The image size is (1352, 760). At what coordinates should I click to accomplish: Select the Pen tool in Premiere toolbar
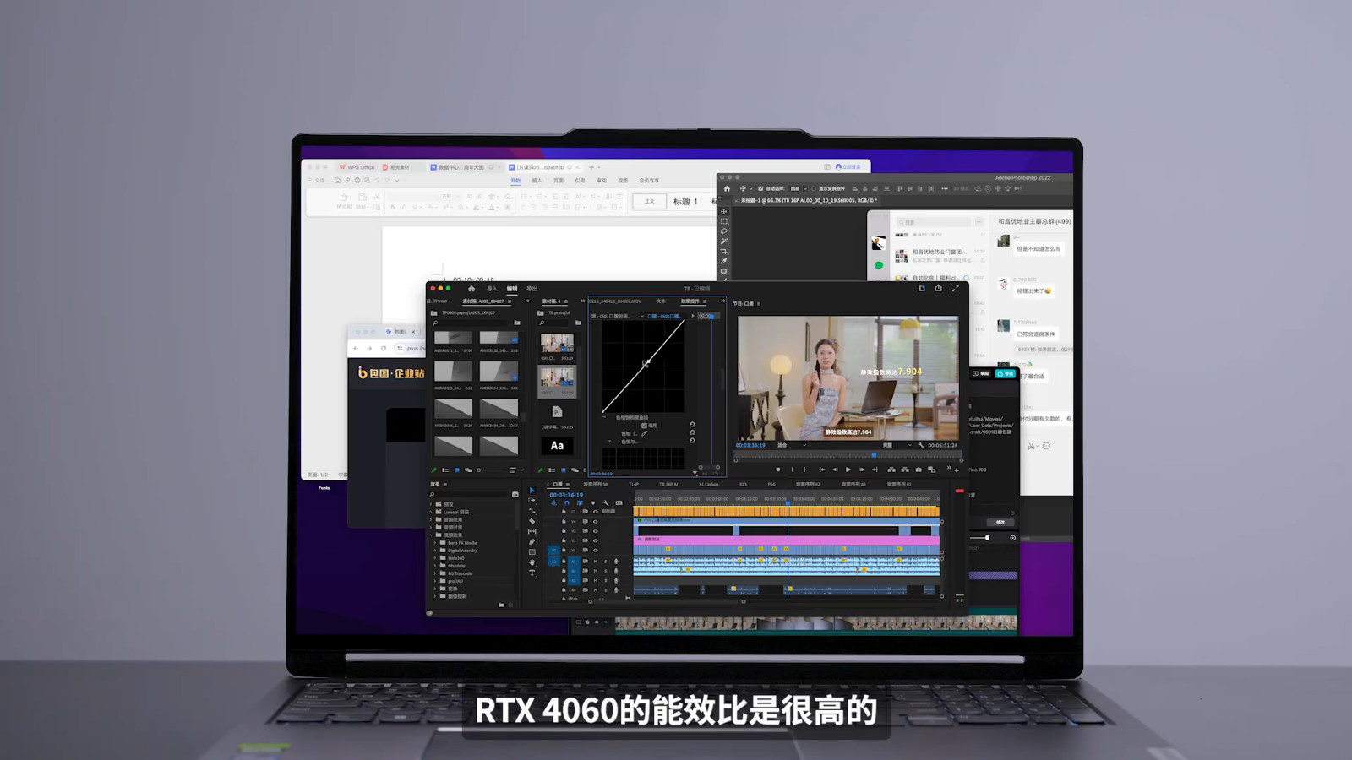pos(532,541)
